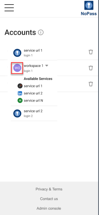This screenshot has width=99, height=215.
Task: Delete the service url 1 account
Action: pyautogui.click(x=91, y=52)
